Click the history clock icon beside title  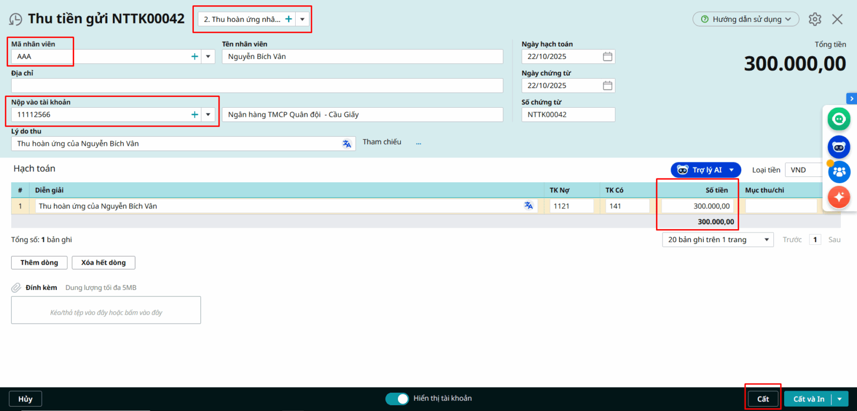(16, 19)
